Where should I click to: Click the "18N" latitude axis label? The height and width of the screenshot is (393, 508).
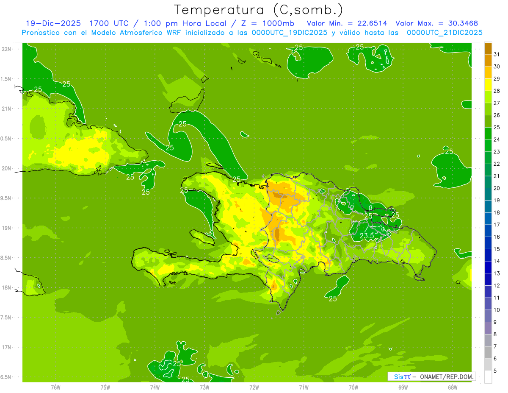pos(7,287)
